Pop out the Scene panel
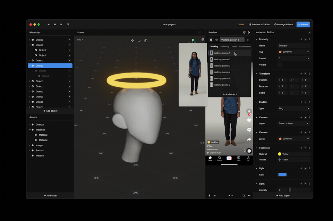 [200, 33]
